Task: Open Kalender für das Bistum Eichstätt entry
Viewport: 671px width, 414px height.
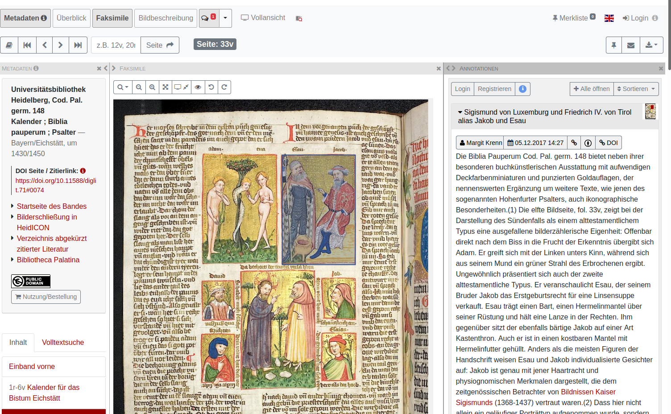Action: click(44, 393)
